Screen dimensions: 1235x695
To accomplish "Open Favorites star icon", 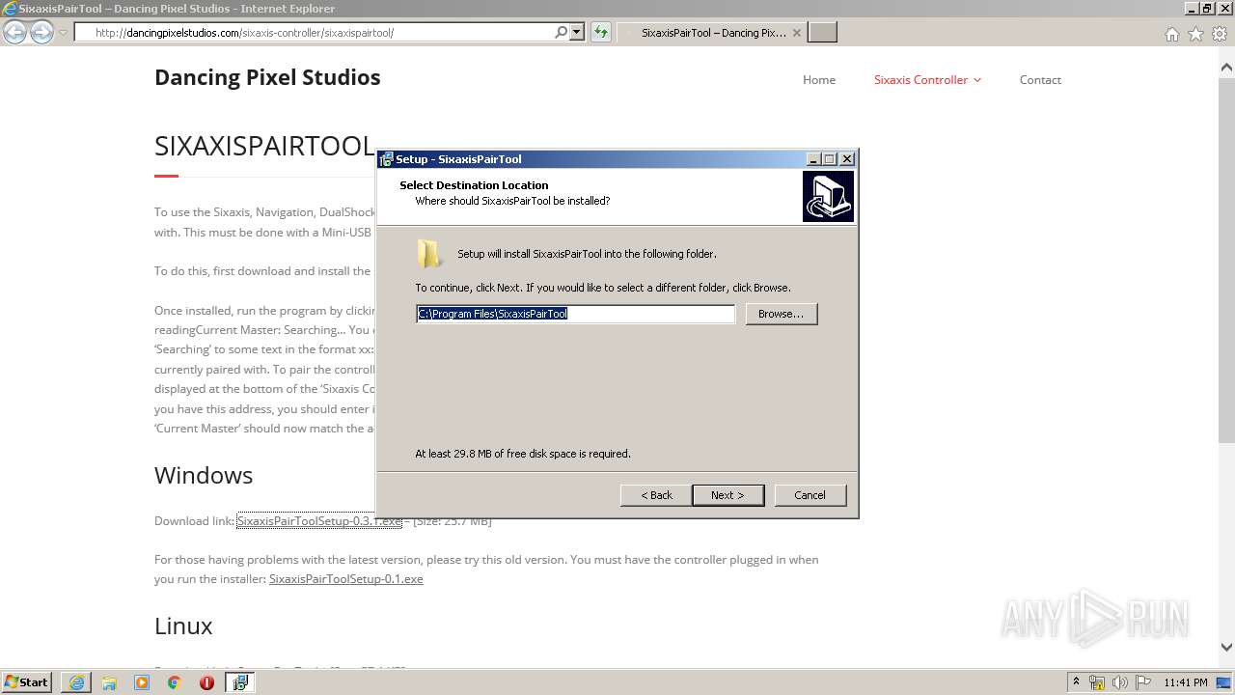I will coord(1195,34).
